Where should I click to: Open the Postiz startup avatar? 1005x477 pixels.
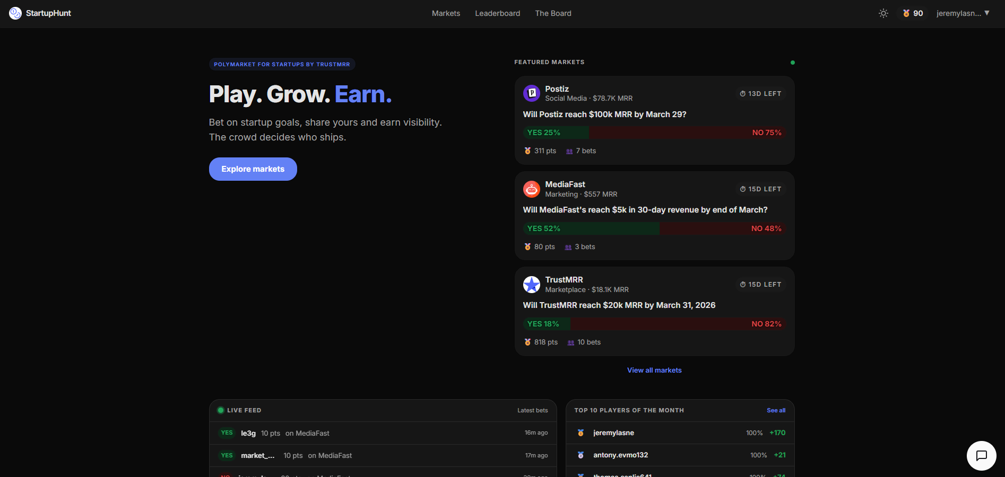[x=532, y=93]
